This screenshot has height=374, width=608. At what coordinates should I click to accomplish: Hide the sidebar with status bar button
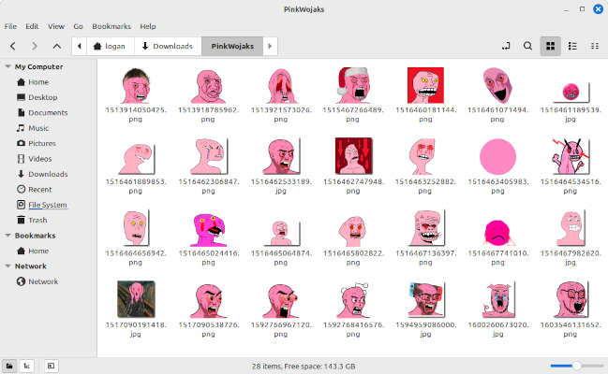click(52, 366)
